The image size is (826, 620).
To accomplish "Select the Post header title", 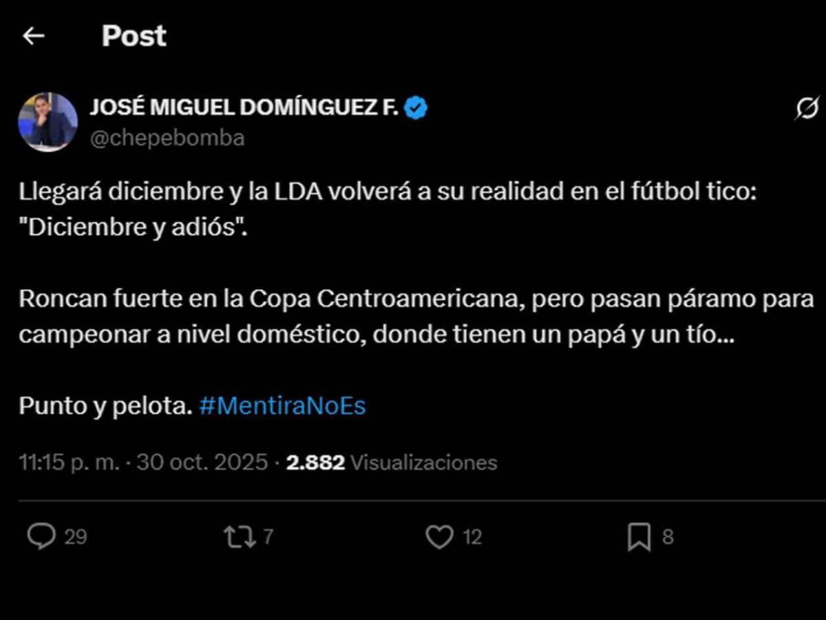I will 134,36.
